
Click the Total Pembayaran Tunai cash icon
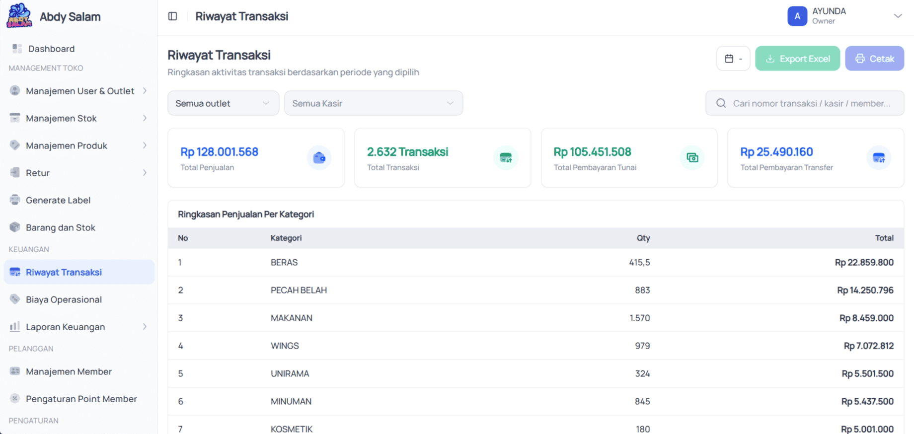tap(692, 158)
